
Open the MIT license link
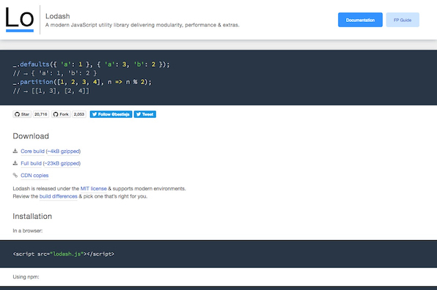(x=93, y=188)
